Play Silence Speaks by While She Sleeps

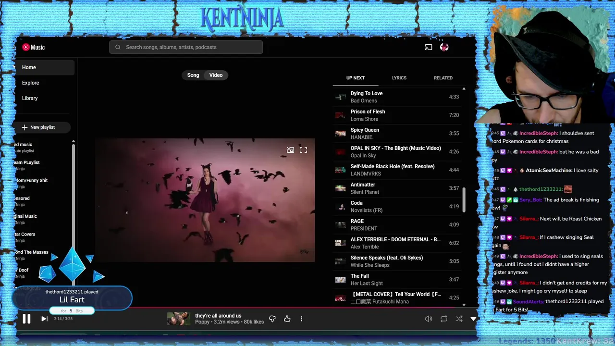tap(397, 261)
